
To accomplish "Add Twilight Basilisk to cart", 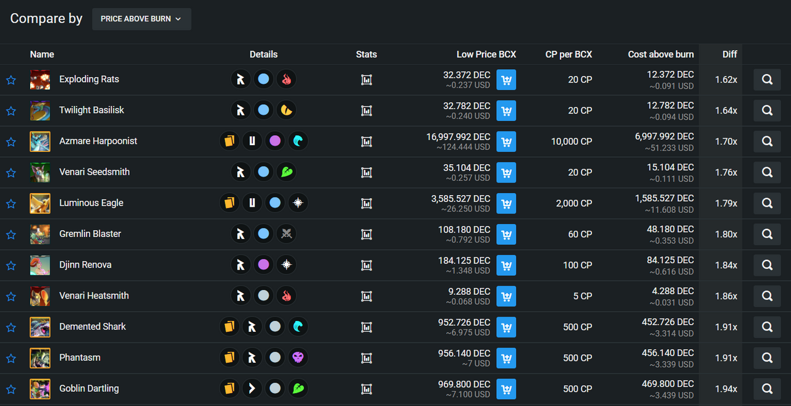I will click(506, 110).
